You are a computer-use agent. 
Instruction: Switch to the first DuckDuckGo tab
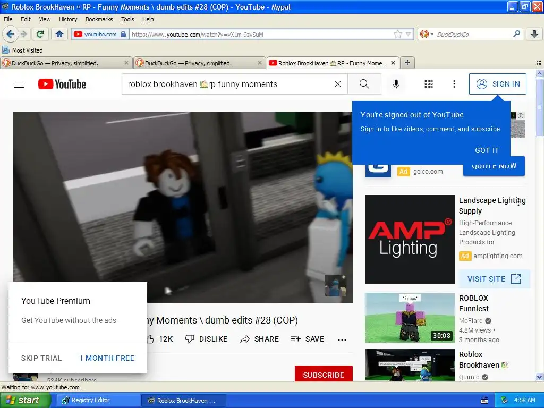(x=66, y=63)
